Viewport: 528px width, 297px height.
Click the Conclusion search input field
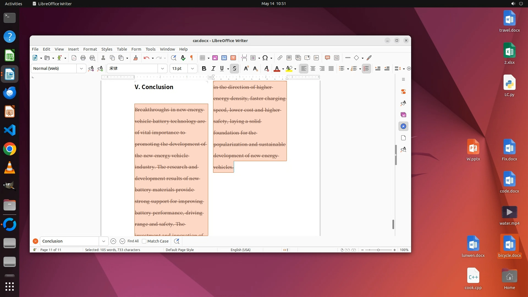point(69,241)
